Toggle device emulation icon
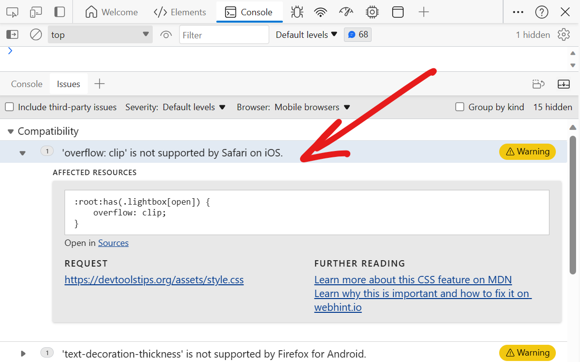580x362 pixels. 36,12
